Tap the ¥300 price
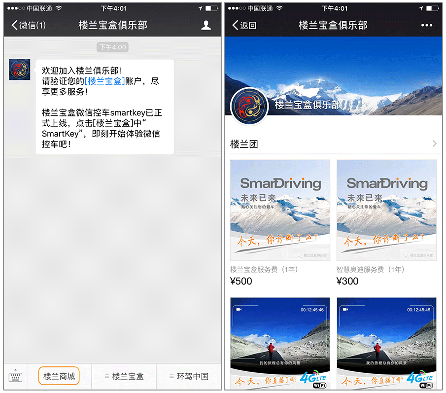Screen dimensions: 446x393 [347, 281]
